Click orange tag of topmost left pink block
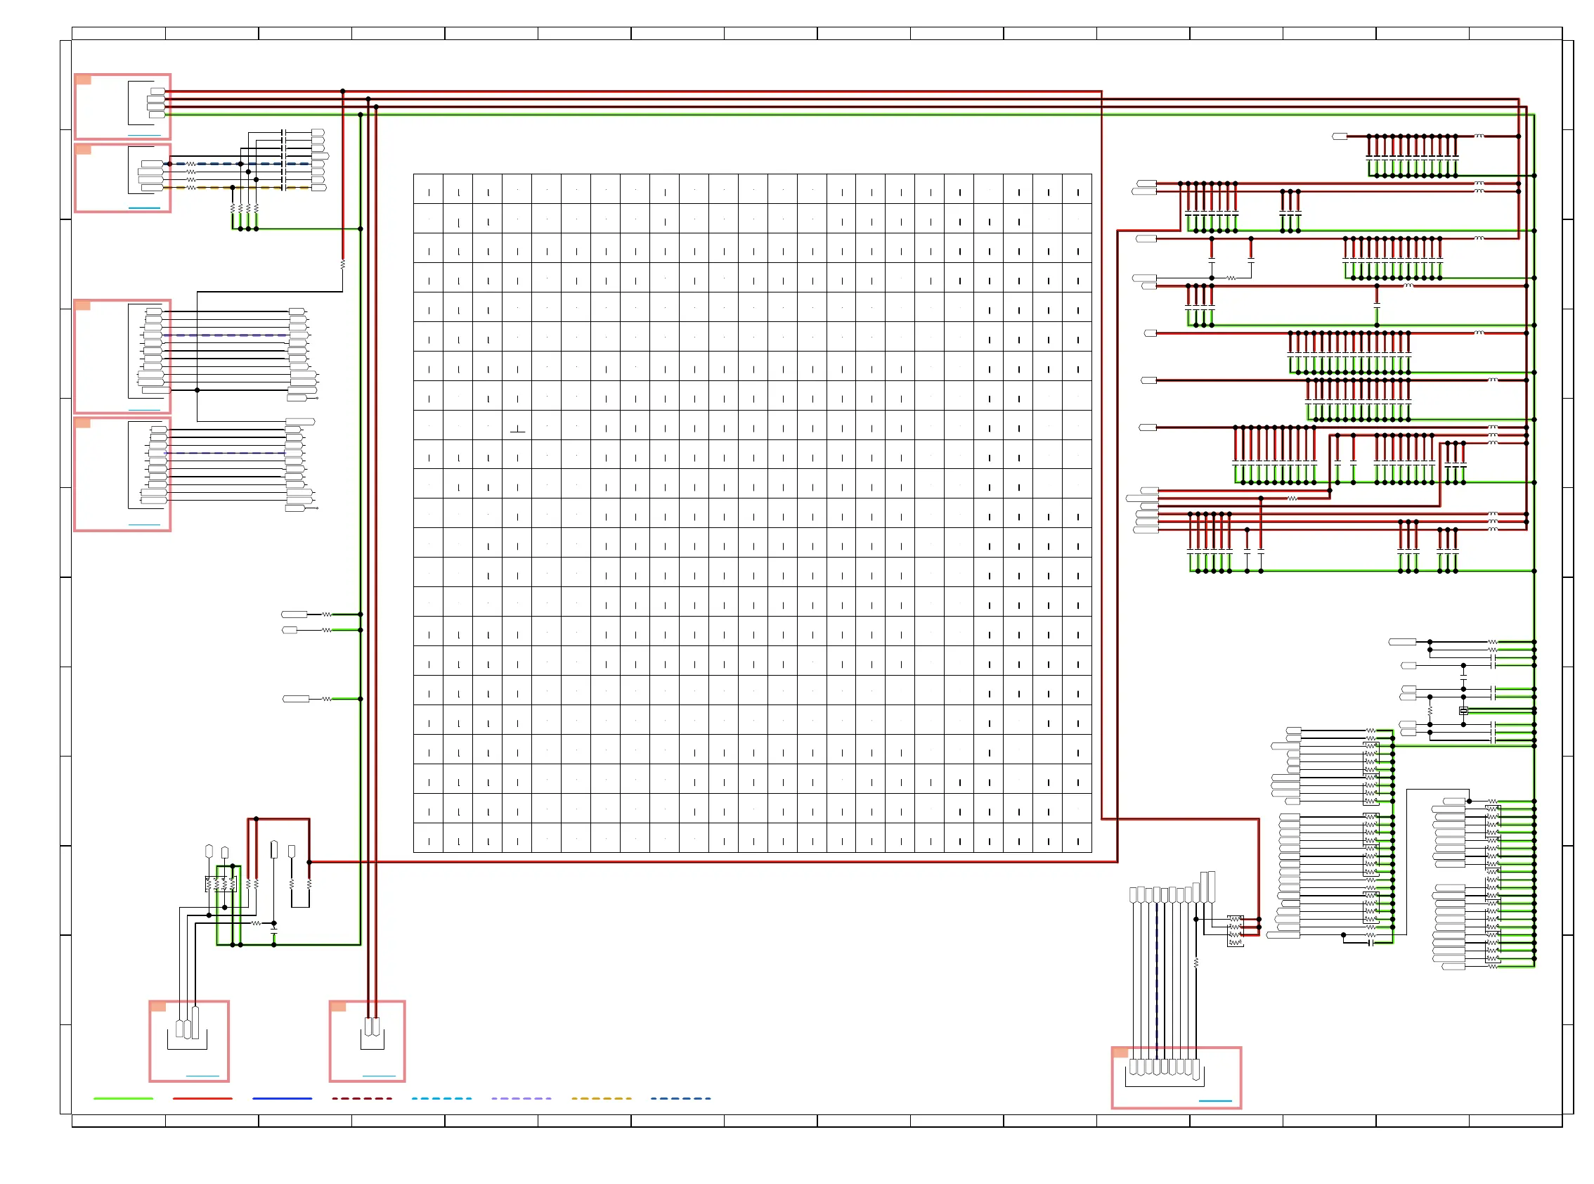The height and width of the screenshot is (1184, 1594). 83,79
